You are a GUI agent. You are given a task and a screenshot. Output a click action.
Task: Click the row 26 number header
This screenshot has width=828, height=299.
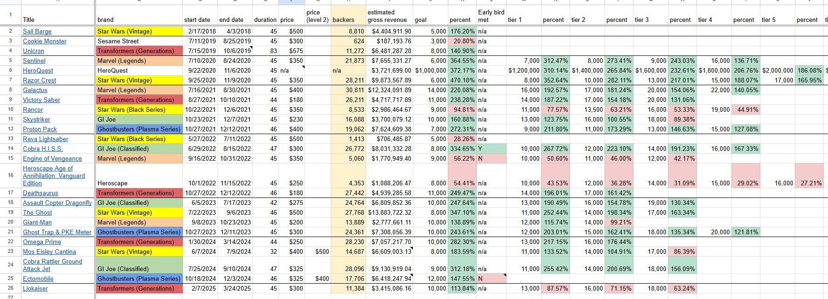pyautogui.click(x=10, y=288)
